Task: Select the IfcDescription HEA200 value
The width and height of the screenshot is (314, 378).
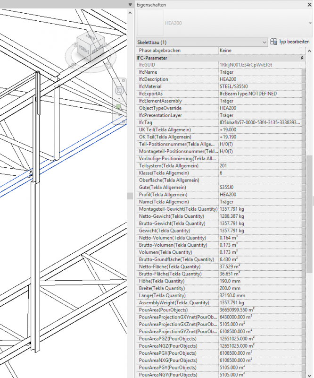Action: click(x=259, y=79)
